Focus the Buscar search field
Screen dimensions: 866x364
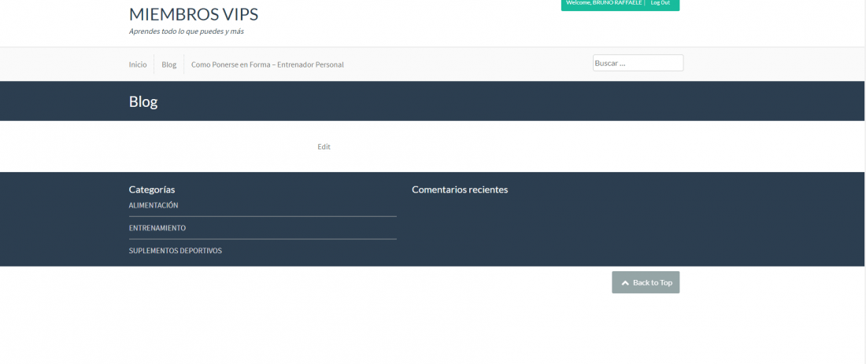[x=638, y=63]
